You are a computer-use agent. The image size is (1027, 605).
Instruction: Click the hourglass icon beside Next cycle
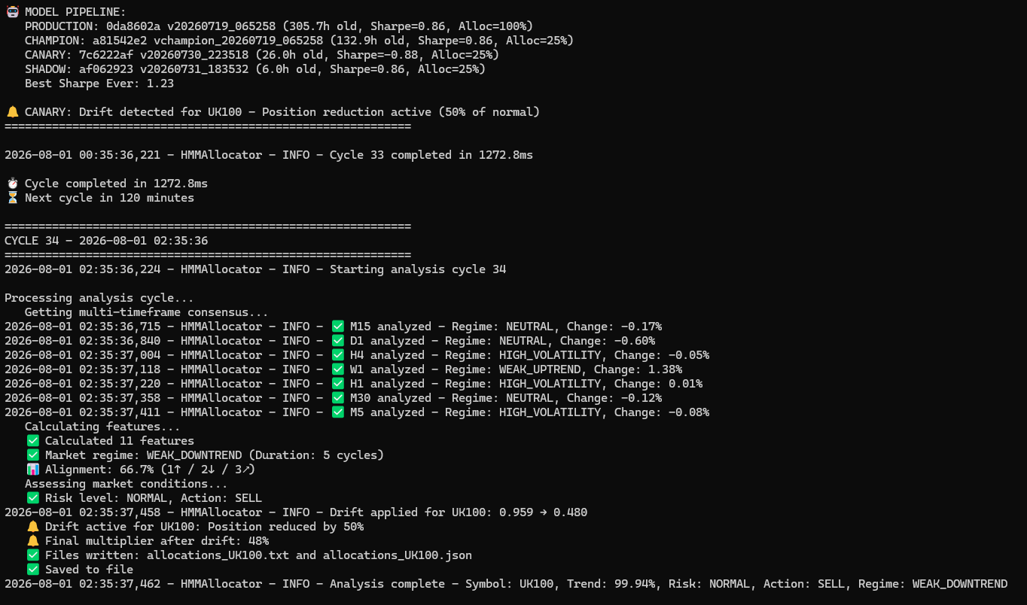12,198
